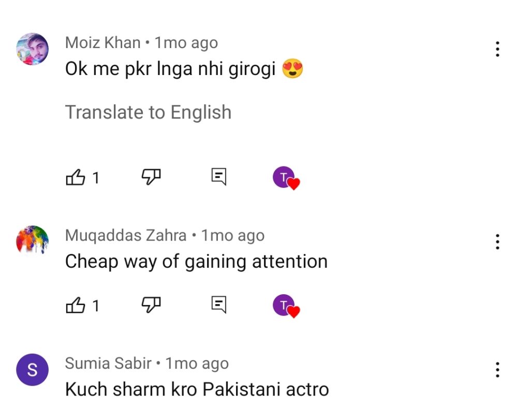Open Muqaddas Zahra's colorful avatar
This screenshot has width=530, height=408.
tap(33, 240)
